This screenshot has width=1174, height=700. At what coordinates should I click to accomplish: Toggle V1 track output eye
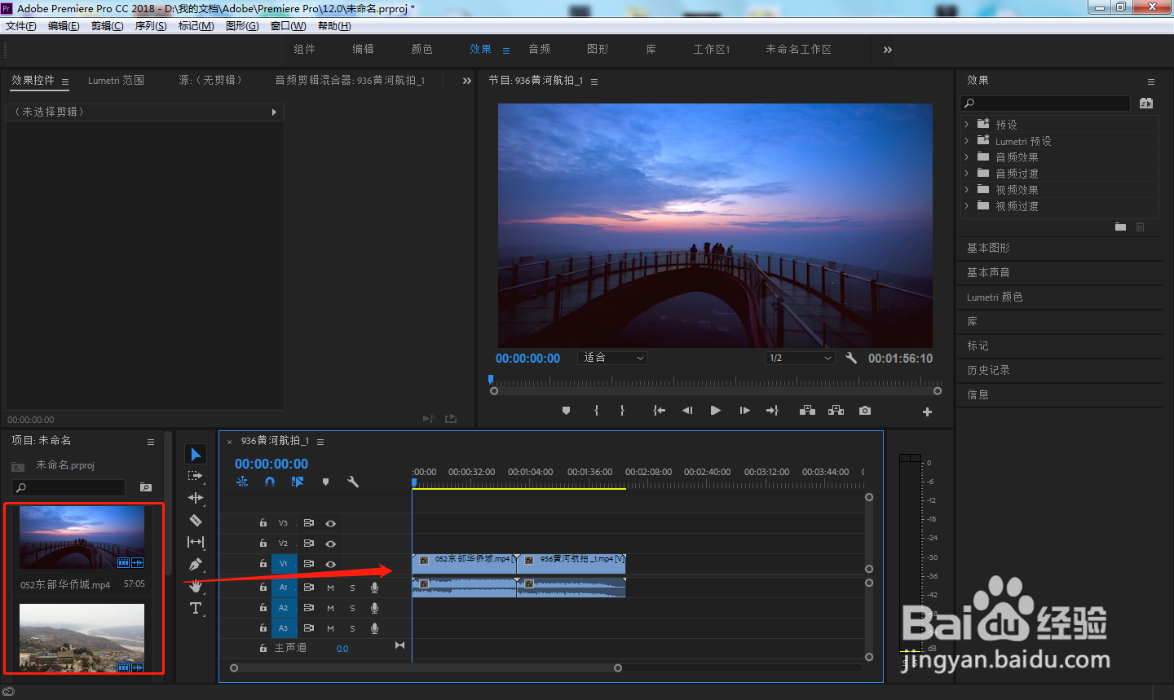click(330, 564)
